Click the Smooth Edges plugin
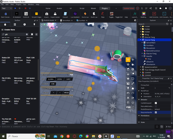 click(x=36, y=15)
